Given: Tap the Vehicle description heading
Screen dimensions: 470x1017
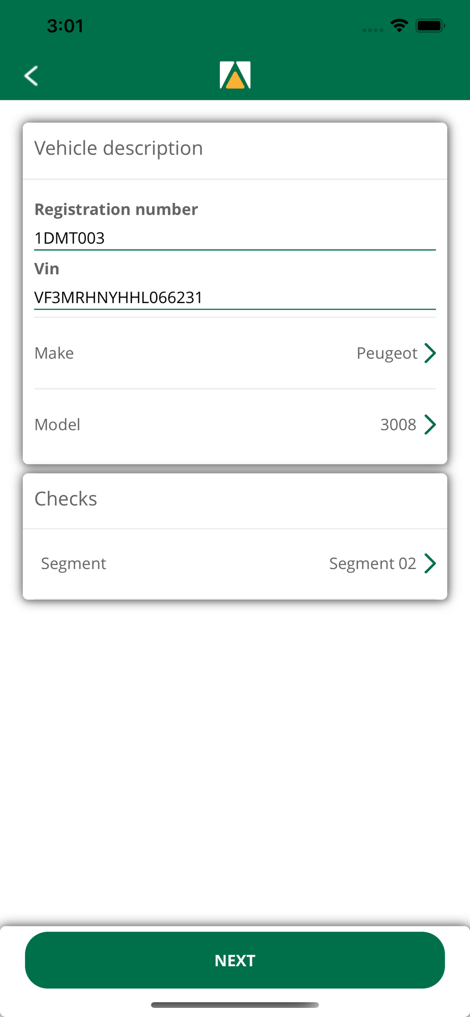Looking at the screenshot, I should pyautogui.click(x=119, y=148).
